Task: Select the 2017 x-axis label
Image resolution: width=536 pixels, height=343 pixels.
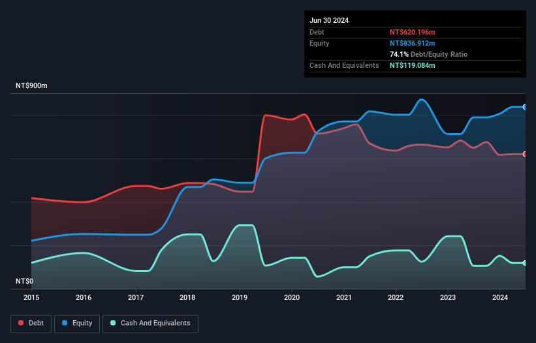Action: point(136,297)
